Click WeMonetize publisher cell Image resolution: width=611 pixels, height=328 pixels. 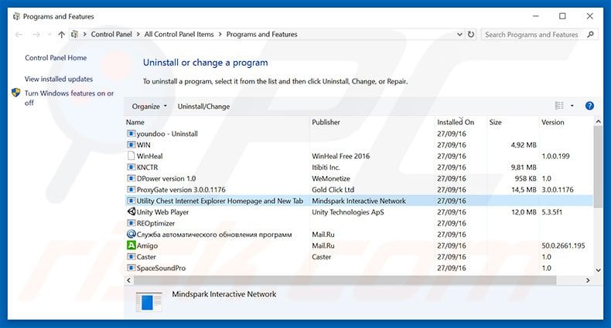[x=331, y=179]
